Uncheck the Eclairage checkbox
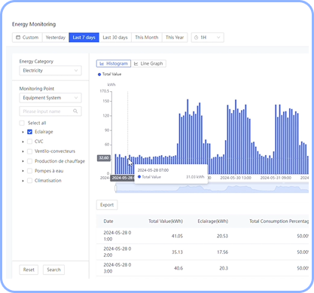This screenshot has width=314, height=293. click(29, 132)
